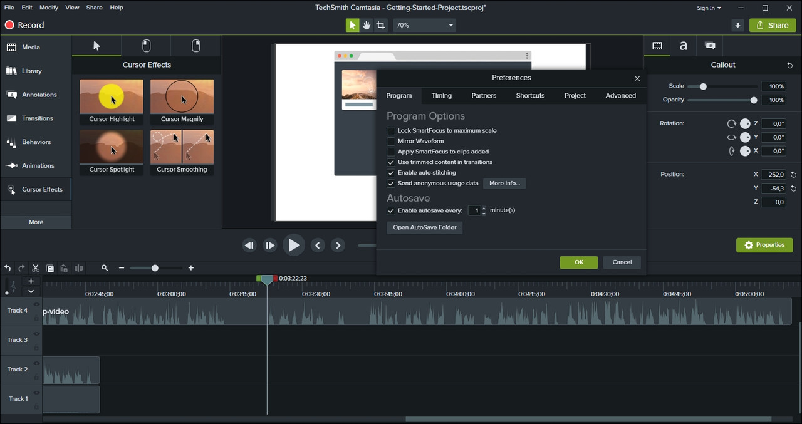Enable Lock SmartFocus to maximum scale
The width and height of the screenshot is (802, 424).
(x=391, y=131)
